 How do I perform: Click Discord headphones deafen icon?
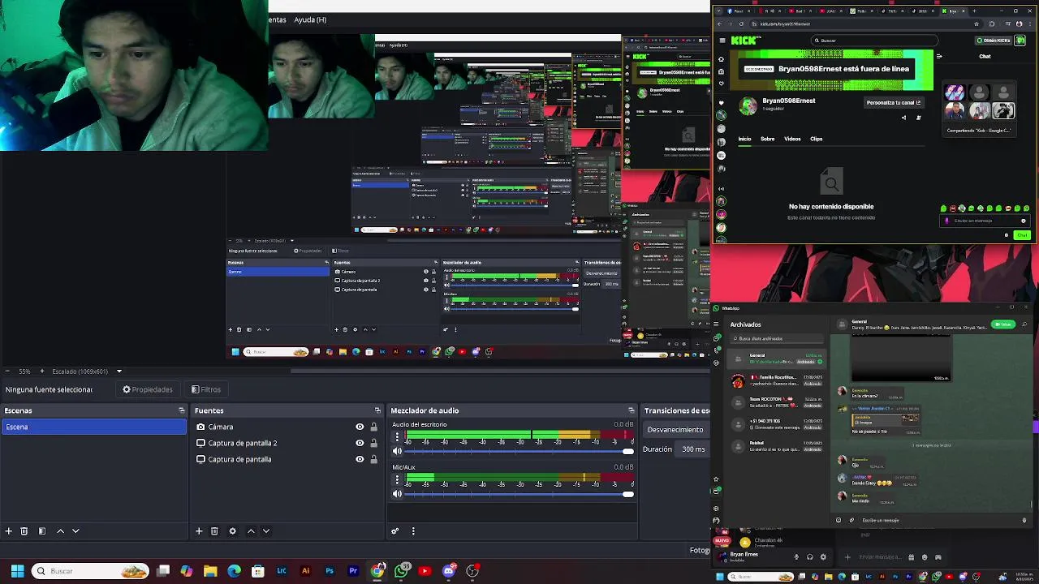[809, 557]
